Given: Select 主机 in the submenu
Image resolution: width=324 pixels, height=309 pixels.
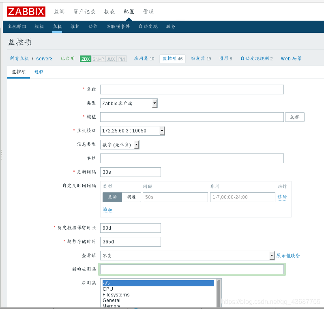Looking at the screenshot, I should (x=57, y=26).
